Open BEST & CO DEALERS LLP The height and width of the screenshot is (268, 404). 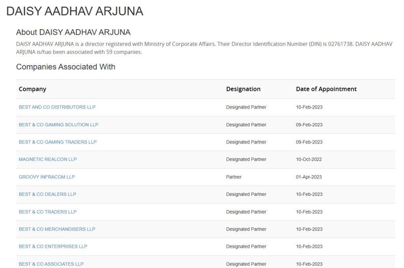pos(47,194)
